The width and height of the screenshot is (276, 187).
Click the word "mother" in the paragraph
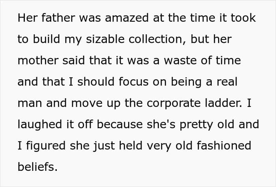point(38,60)
